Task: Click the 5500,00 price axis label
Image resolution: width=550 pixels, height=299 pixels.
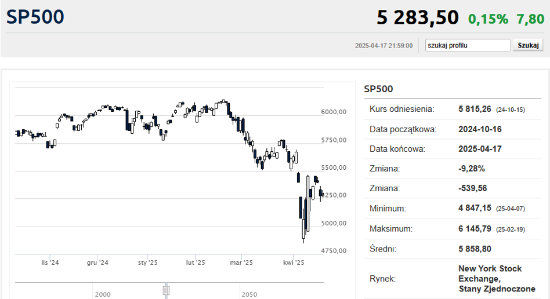Action: coord(334,167)
